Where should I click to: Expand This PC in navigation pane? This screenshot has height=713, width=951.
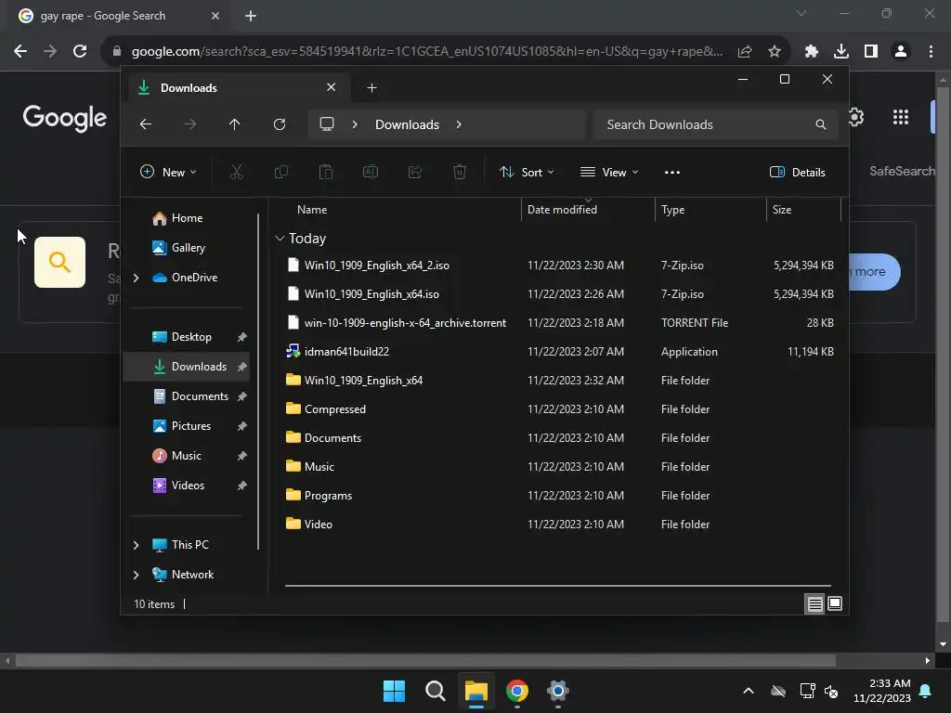coord(136,545)
